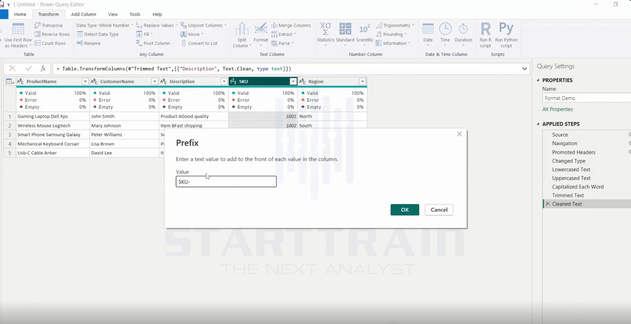Open the View tab
The height and width of the screenshot is (324, 631).
(x=113, y=14)
